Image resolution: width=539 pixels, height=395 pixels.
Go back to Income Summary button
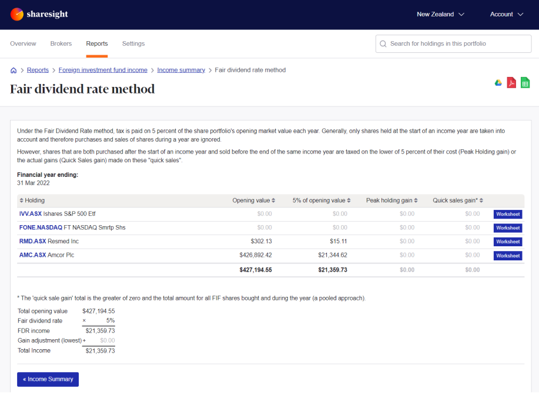48,379
